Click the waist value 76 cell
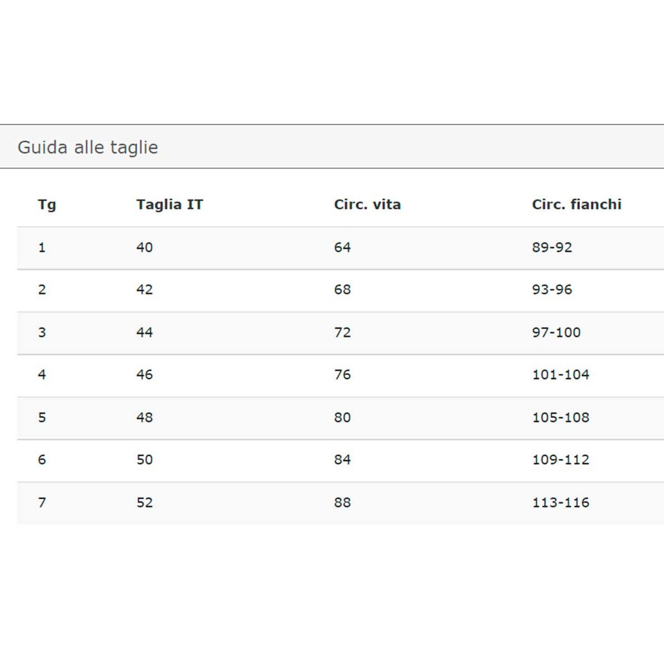664x664 pixels. click(x=342, y=375)
